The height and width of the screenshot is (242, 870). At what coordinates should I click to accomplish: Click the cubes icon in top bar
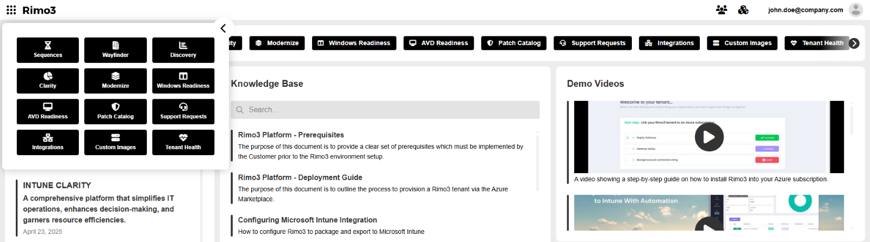click(743, 10)
